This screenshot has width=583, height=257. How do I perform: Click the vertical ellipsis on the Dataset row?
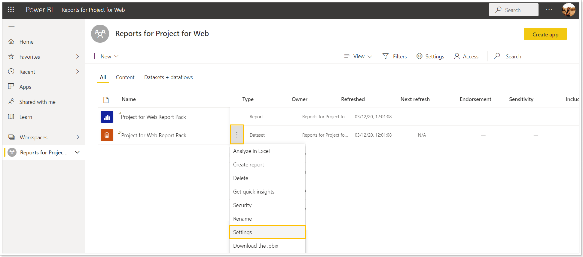(237, 135)
